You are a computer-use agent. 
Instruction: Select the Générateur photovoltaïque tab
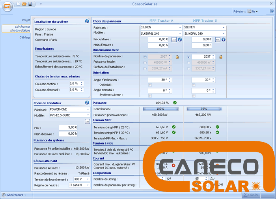tap(16, 28)
